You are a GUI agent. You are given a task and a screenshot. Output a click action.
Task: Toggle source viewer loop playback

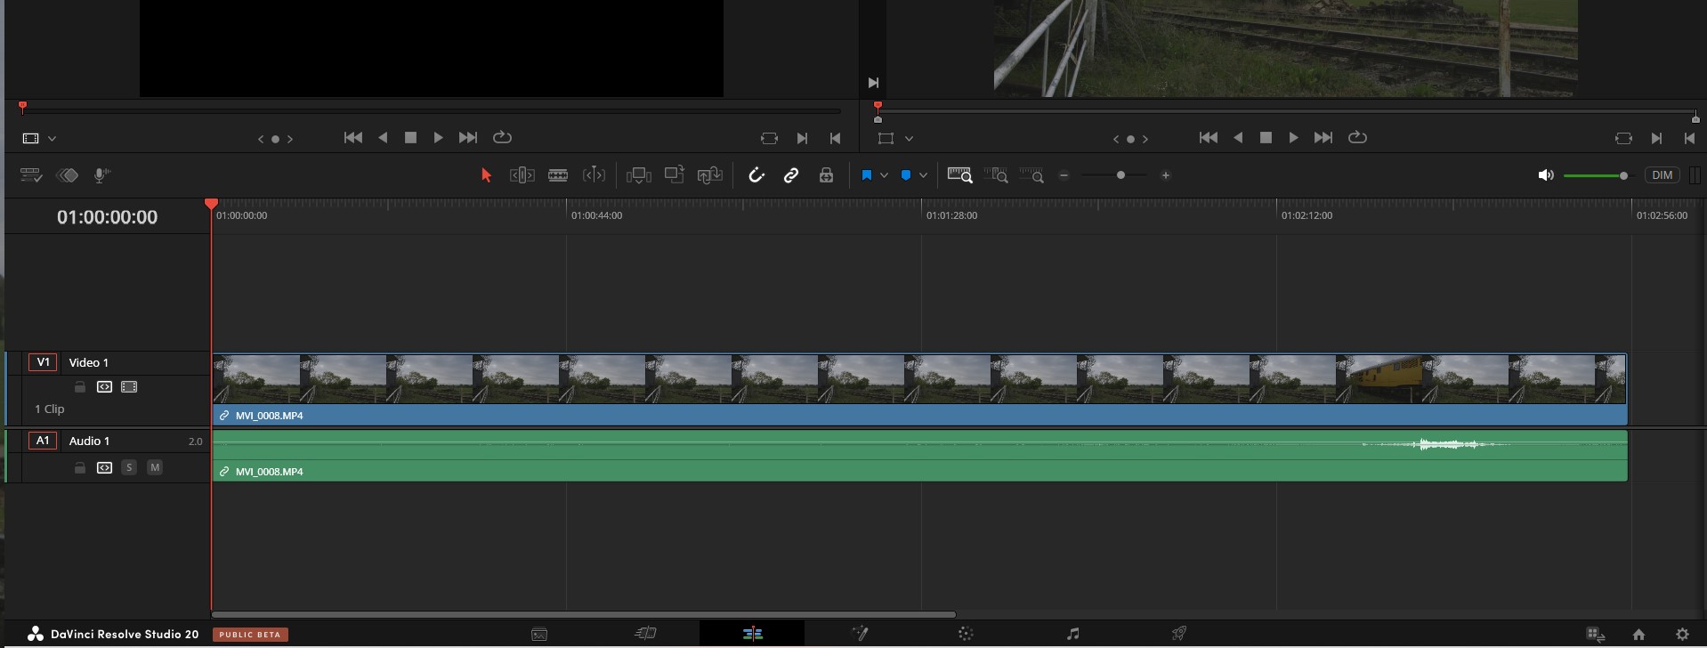(x=502, y=137)
